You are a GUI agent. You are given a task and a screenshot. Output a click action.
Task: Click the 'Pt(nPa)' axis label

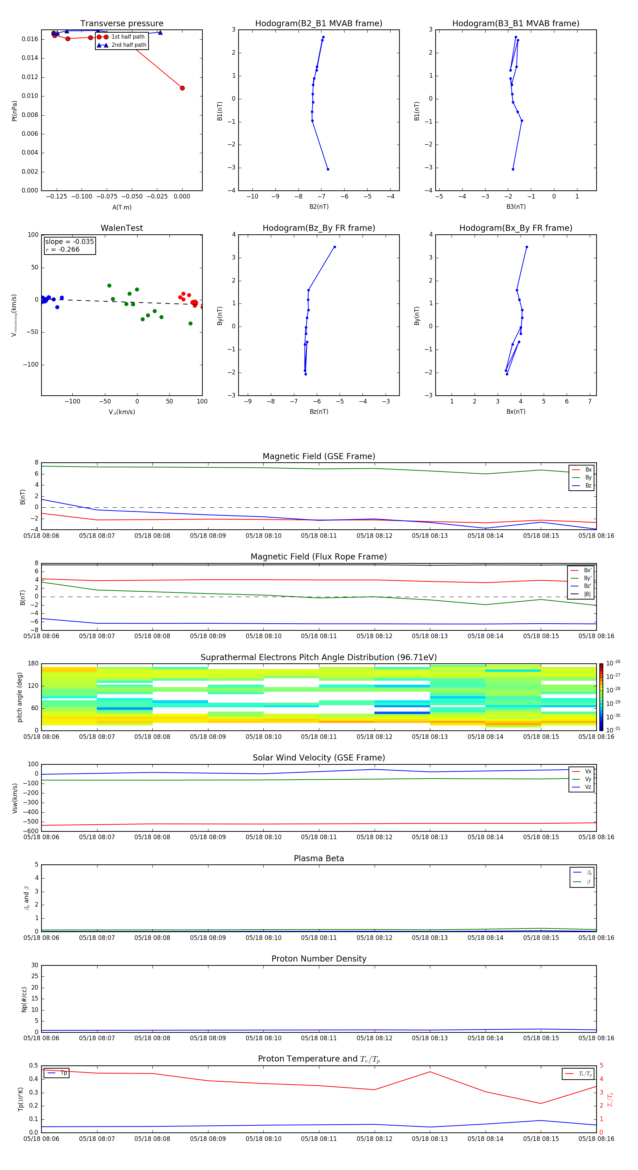[x=14, y=111]
